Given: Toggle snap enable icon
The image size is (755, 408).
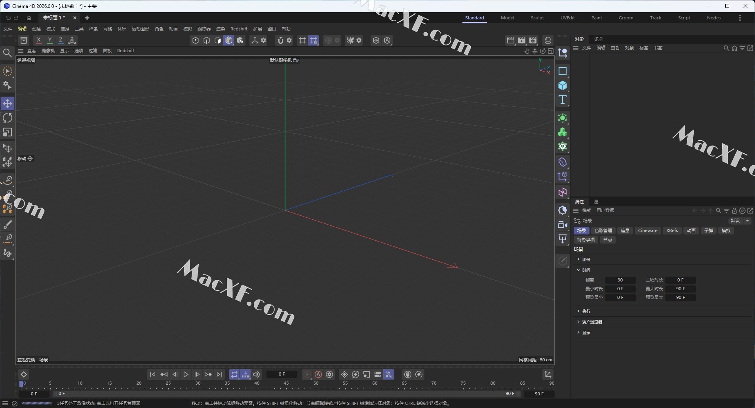Looking at the screenshot, I should [x=281, y=40].
